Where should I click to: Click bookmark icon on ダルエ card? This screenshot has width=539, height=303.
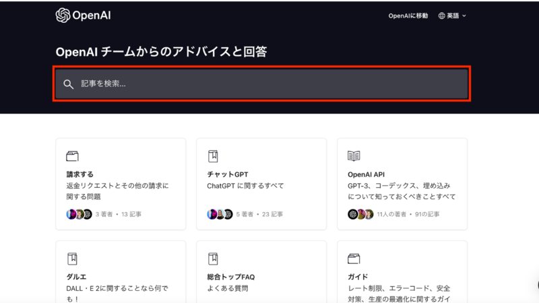click(72, 259)
